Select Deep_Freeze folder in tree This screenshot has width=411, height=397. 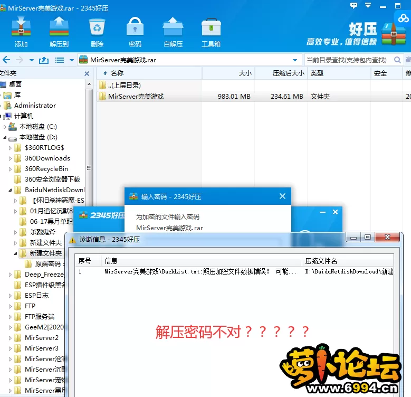pyautogui.click(x=44, y=275)
